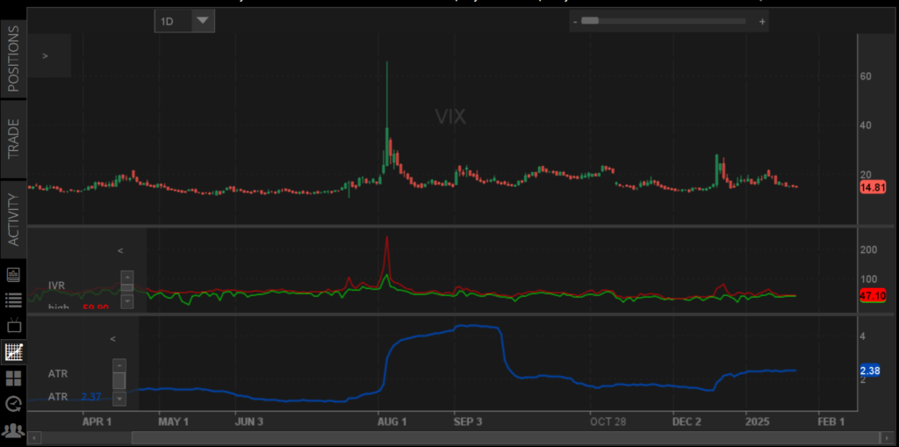Switch to the Positions tab

(13, 60)
